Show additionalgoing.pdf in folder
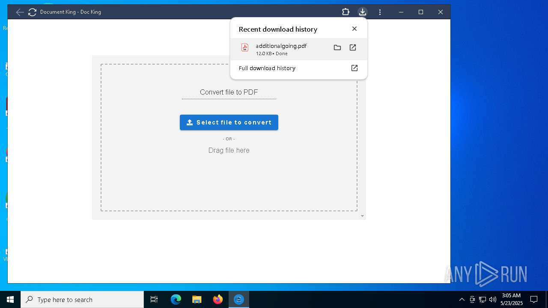548x308 pixels. point(337,47)
